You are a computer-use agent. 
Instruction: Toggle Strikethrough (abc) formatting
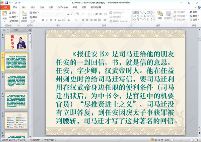[59, 20]
